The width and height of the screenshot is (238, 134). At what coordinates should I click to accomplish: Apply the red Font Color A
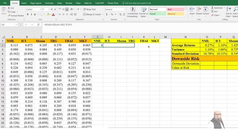(53, 15)
